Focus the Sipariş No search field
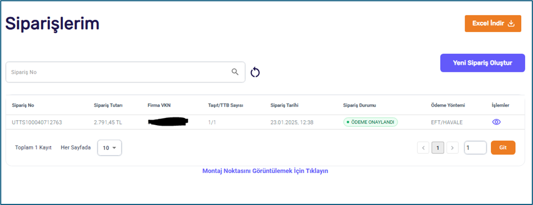This screenshot has height=205, width=533. click(125, 72)
